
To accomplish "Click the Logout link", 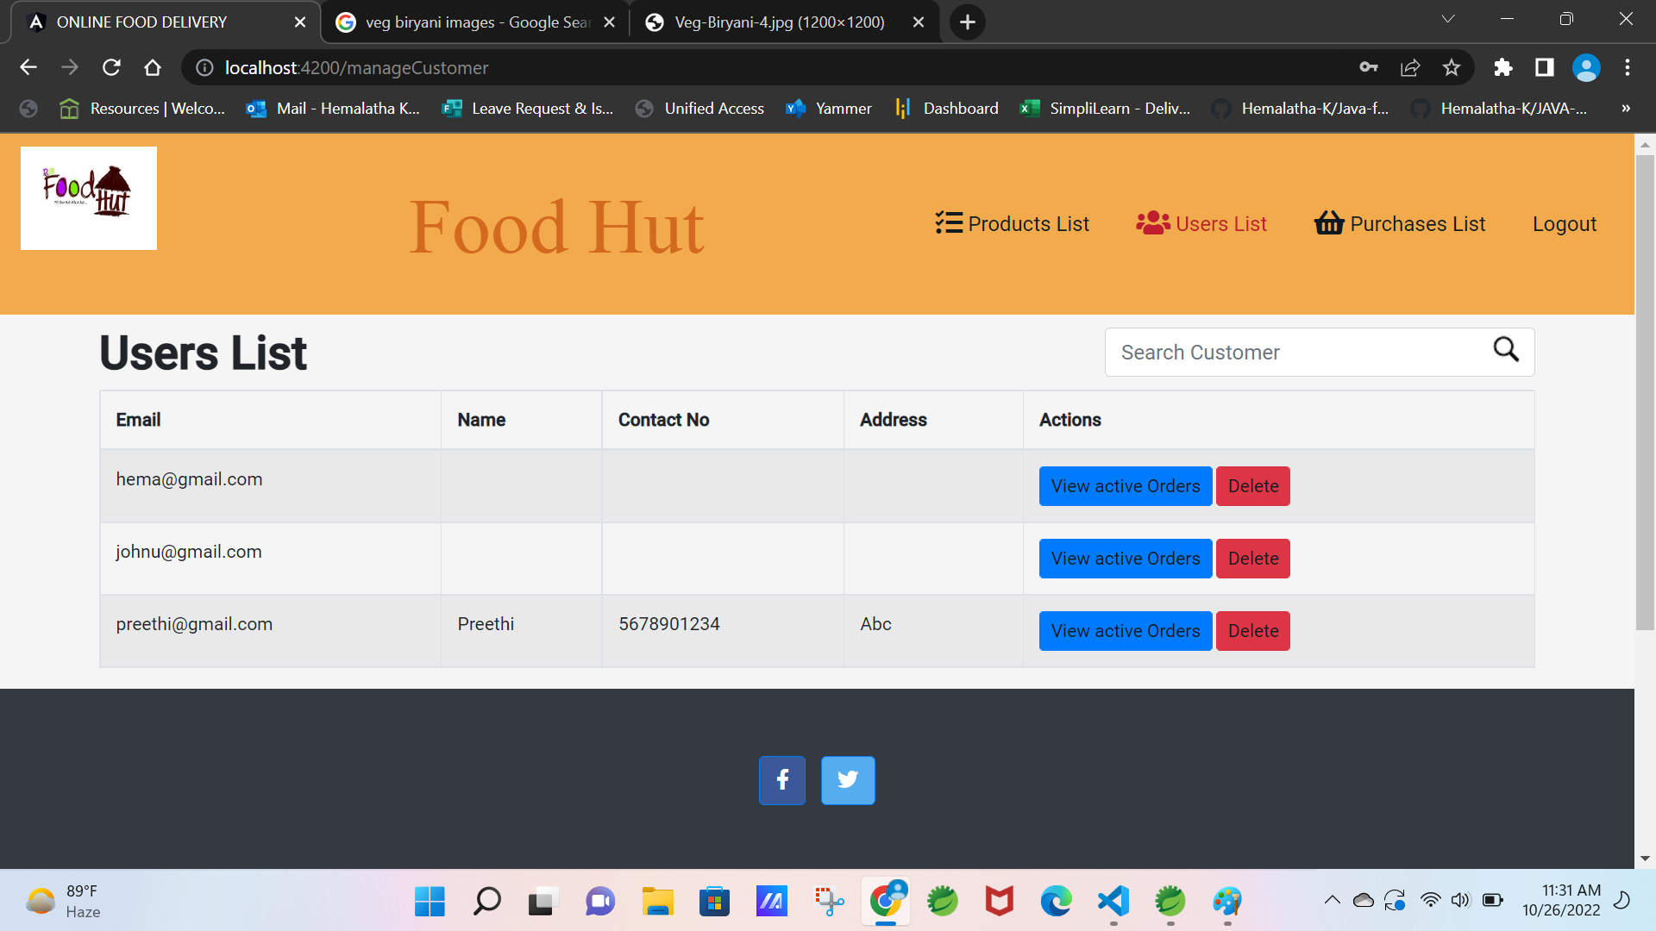I will (1564, 224).
